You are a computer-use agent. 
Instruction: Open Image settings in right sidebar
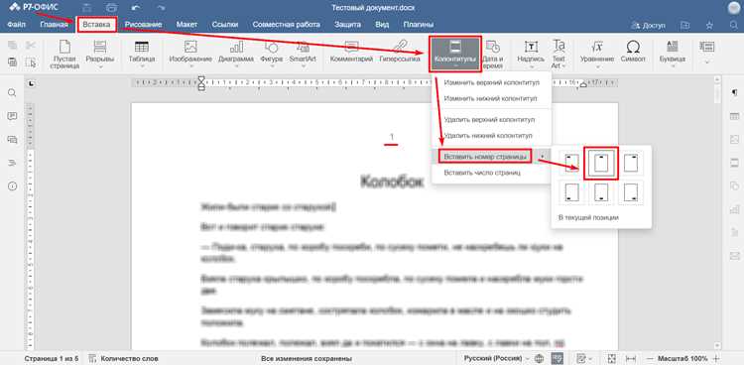[x=735, y=140]
